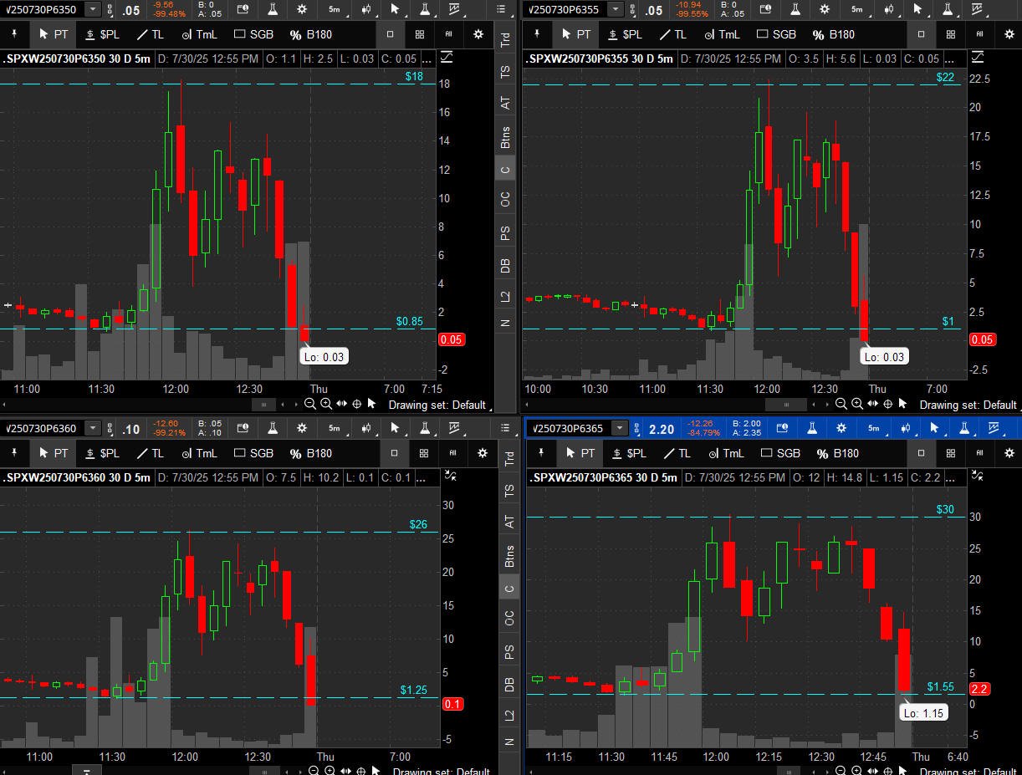Click horizontal scrollbar thumb under P6350 chart

point(264,404)
